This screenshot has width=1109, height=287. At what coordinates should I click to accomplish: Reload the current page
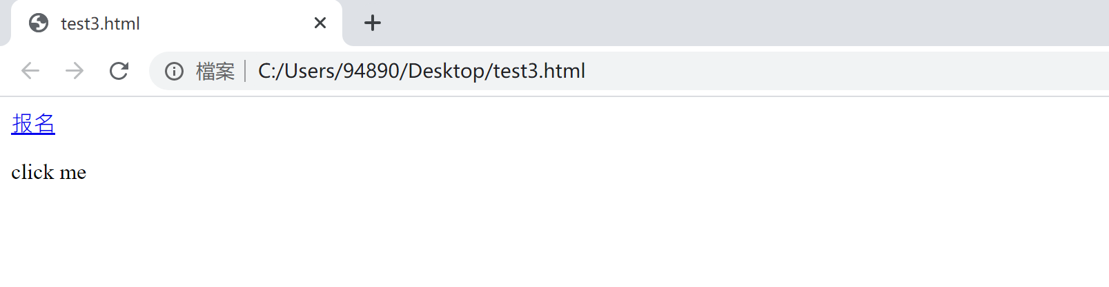[x=119, y=71]
